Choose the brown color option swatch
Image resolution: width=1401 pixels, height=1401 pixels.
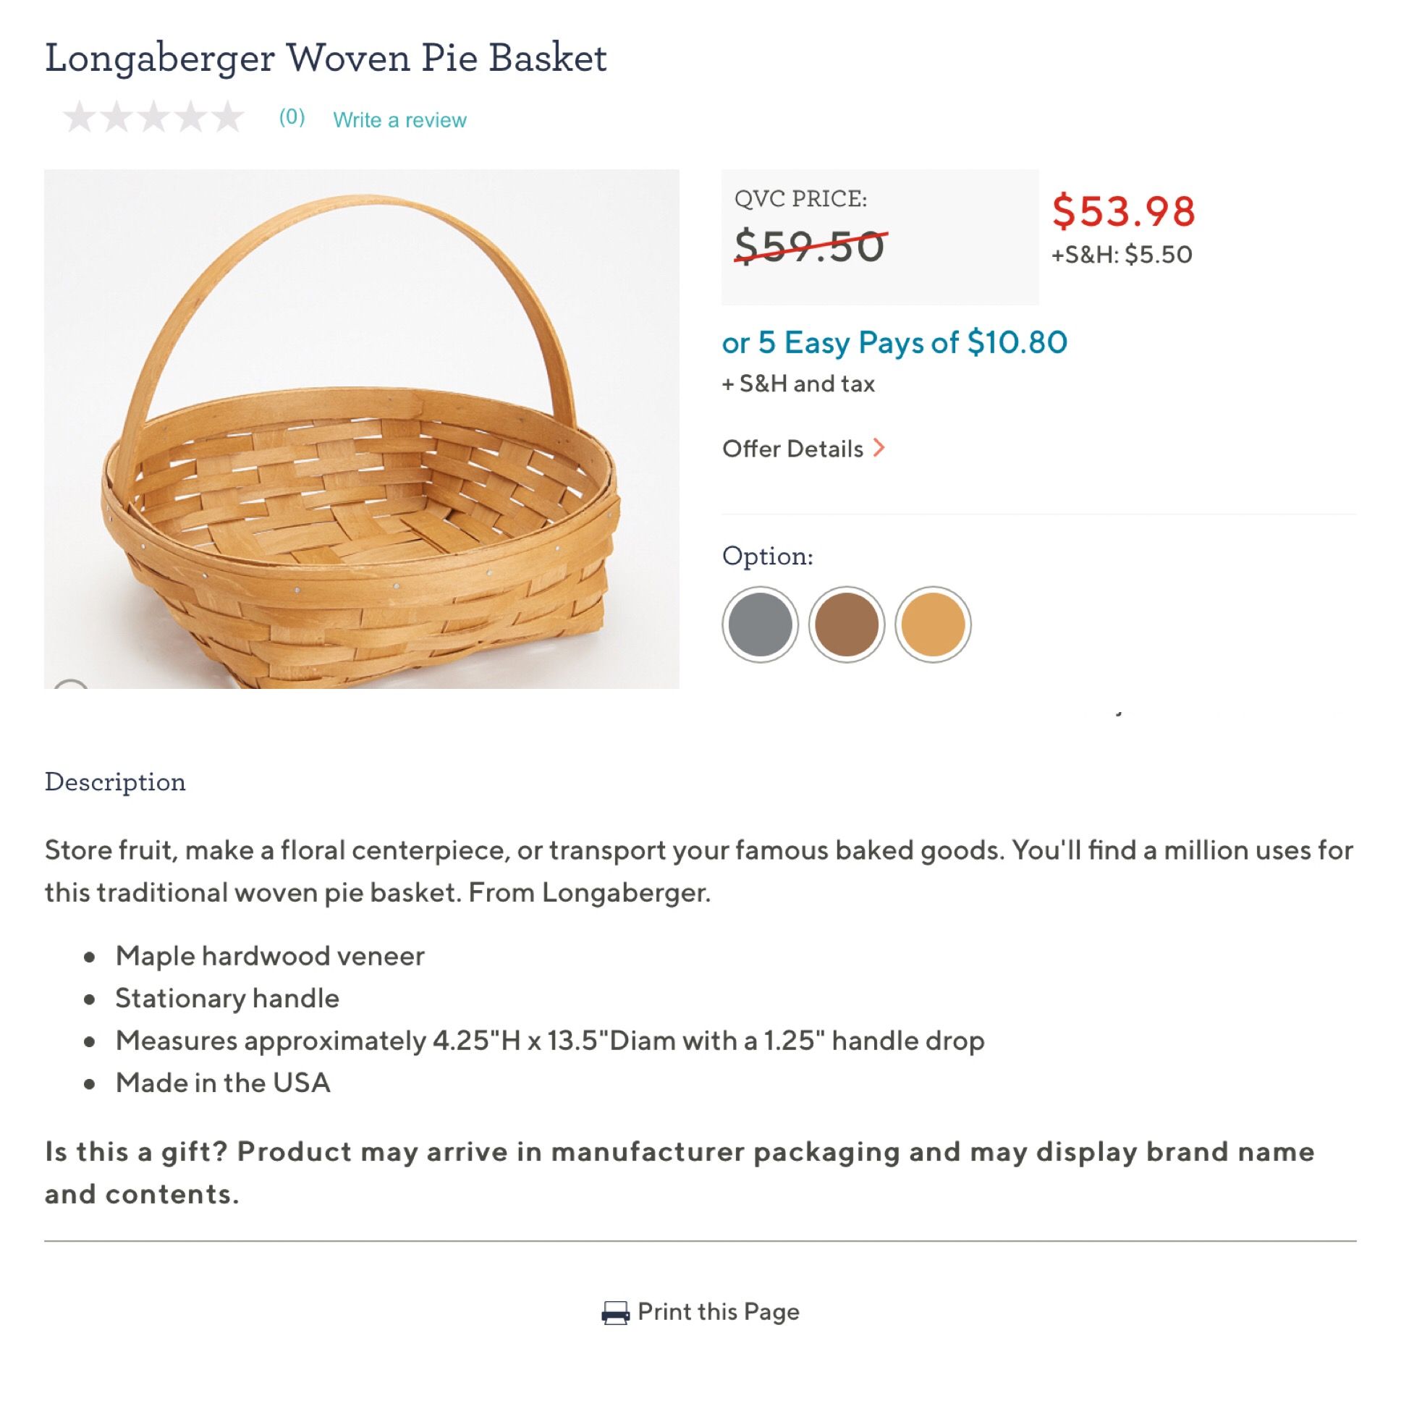click(846, 625)
